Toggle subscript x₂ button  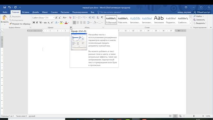49,23
